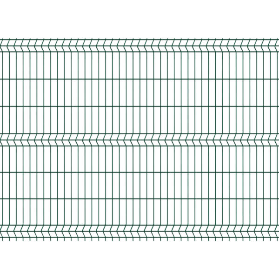Click the black empty area above fence
Viewport: 279px width, 279px height.
click(139, 19)
